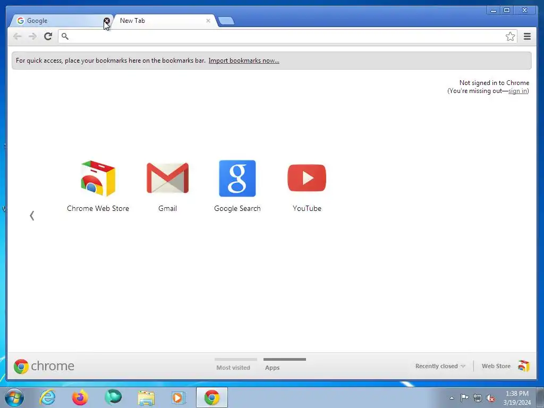Open the Action Center flag icon
Screen dimensions: 544x408
coord(464,398)
